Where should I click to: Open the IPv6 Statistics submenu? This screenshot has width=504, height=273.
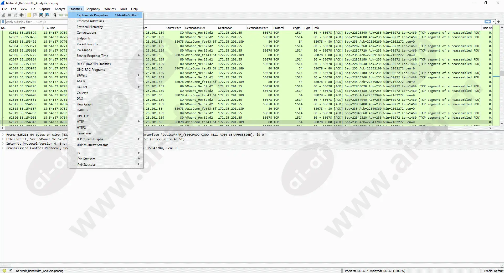point(105,164)
